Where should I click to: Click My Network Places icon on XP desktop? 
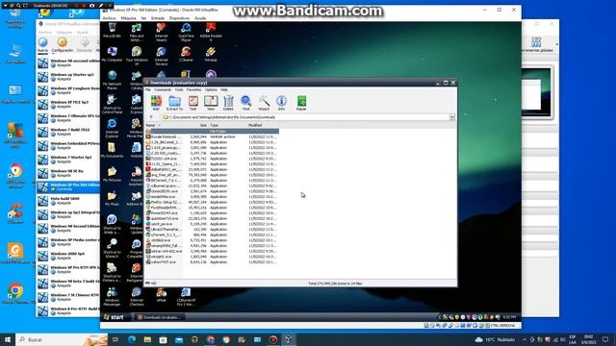112,80
